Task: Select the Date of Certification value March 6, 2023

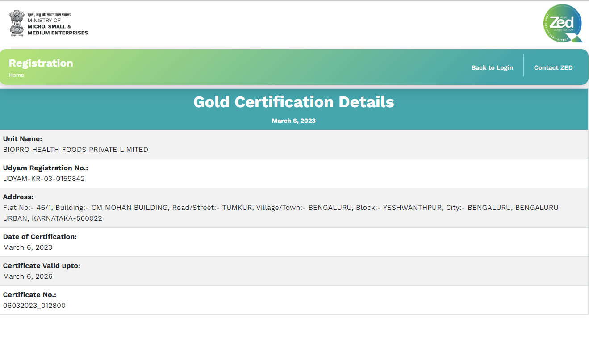Action: (28, 247)
